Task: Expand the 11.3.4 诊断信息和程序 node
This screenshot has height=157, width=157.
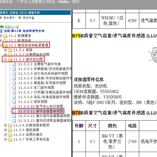Action: (x=5, y=125)
